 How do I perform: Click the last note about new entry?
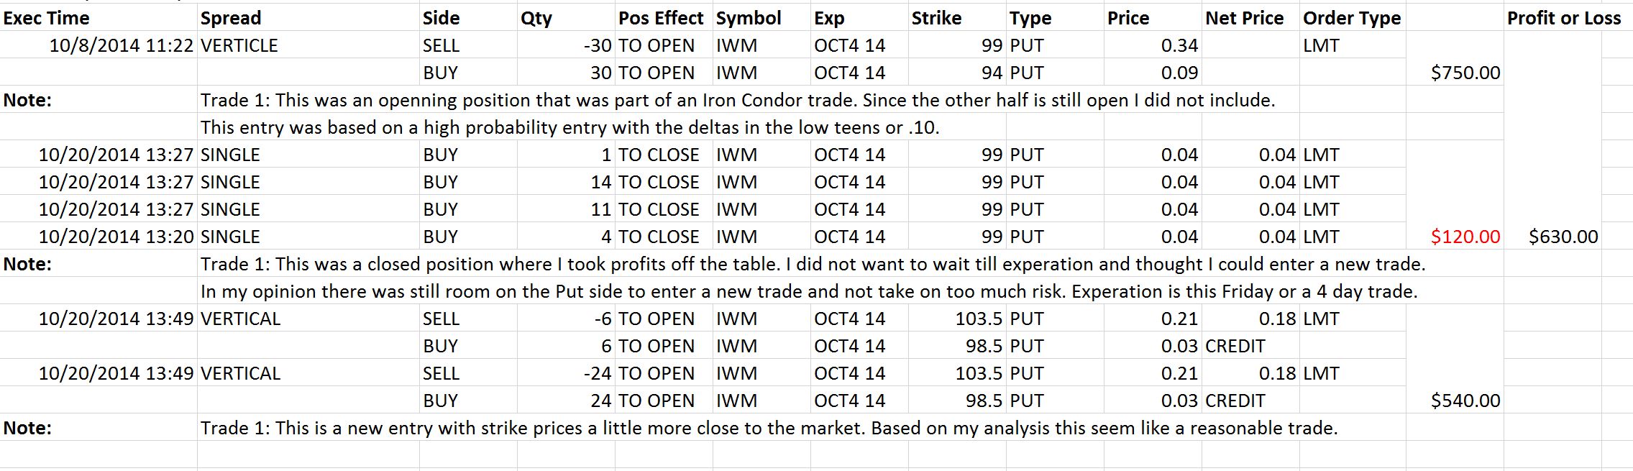click(x=769, y=428)
